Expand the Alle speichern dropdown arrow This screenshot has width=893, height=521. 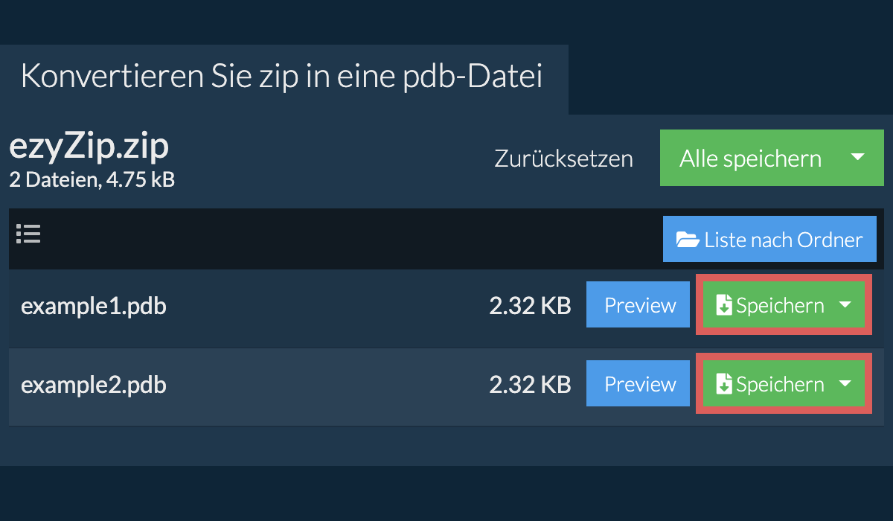(857, 158)
